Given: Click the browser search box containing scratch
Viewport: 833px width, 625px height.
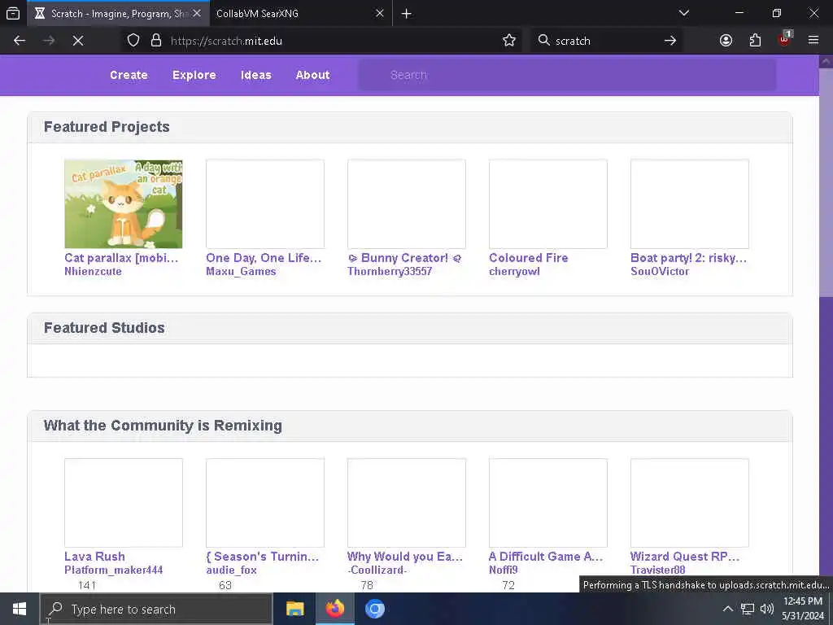Looking at the screenshot, I should [x=605, y=41].
